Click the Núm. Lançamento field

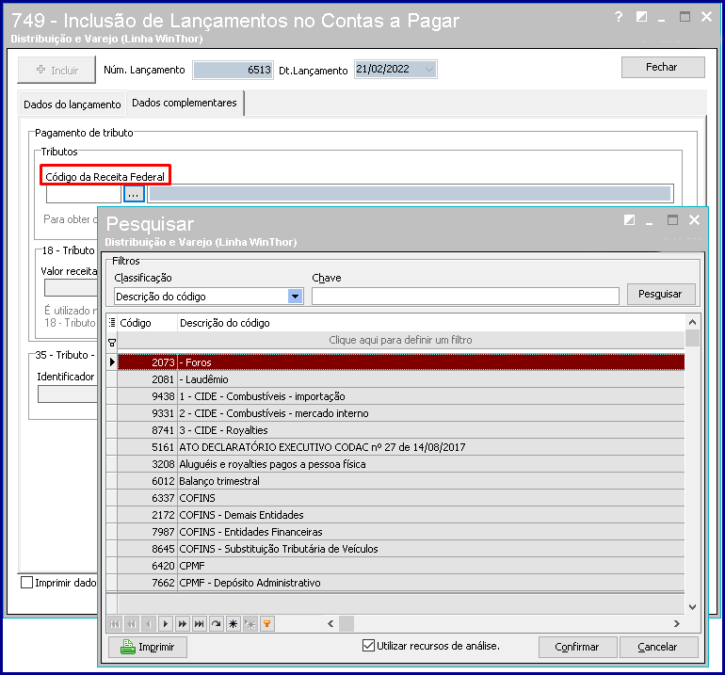(x=234, y=70)
